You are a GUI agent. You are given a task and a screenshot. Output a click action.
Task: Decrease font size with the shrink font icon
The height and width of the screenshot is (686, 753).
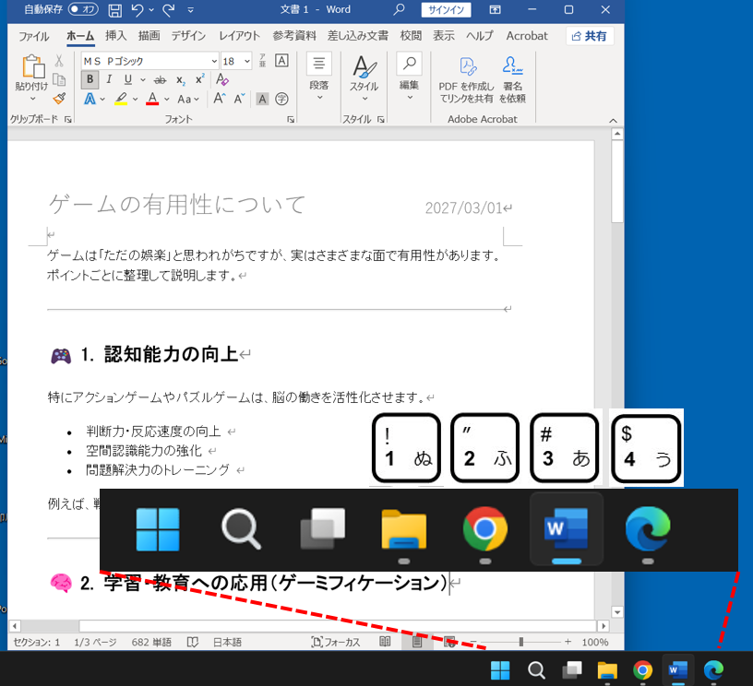coord(240,99)
